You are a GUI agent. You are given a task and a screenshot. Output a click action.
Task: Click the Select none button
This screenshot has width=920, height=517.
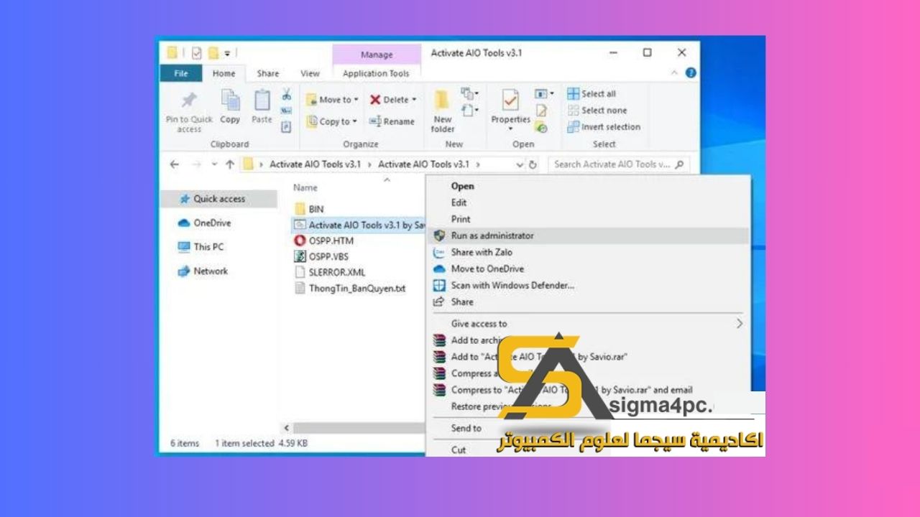point(597,111)
